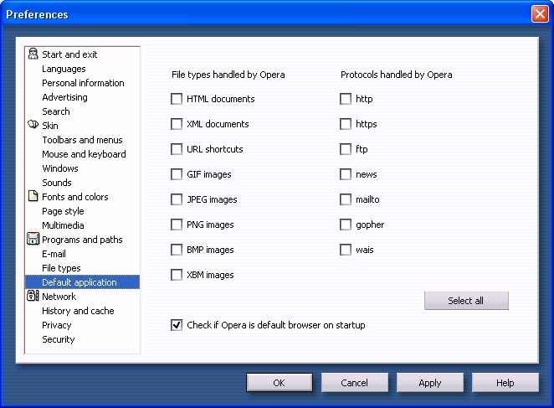The image size is (554, 408).
Task: Confirm with the OK button
Action: pos(280,383)
